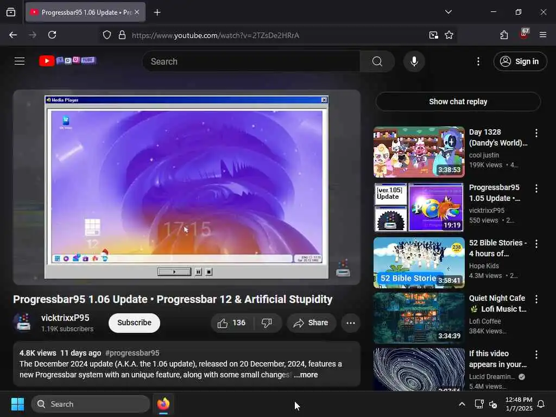Open a new browser tab
556x417 pixels.
(x=157, y=12)
